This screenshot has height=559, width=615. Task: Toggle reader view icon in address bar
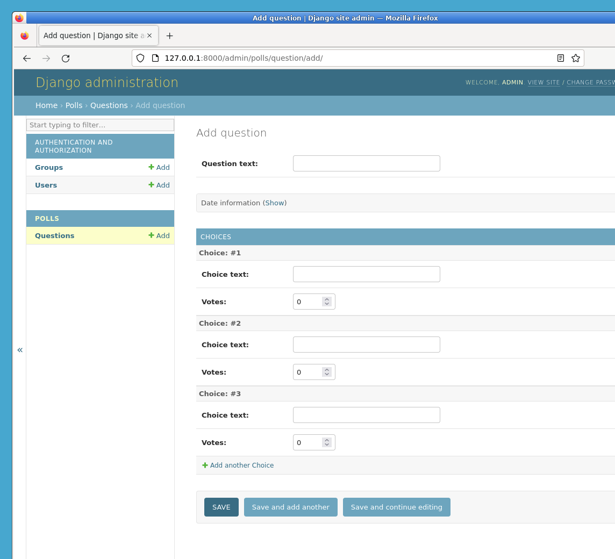561,58
